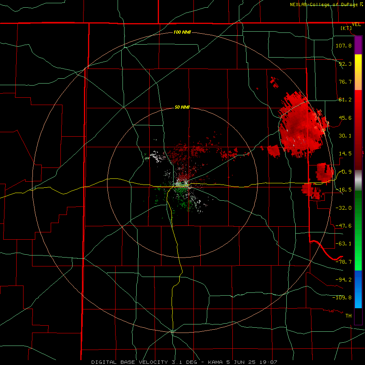The width and height of the screenshot is (365, 365).
Task: Click the -109.8 velocity scale value
Action: tap(342, 298)
